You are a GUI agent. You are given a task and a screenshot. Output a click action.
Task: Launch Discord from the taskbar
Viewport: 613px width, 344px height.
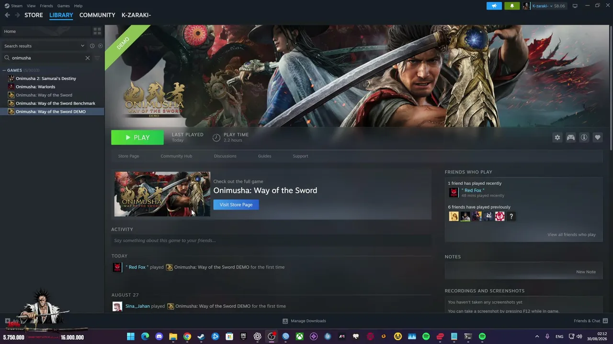[x=159, y=336]
